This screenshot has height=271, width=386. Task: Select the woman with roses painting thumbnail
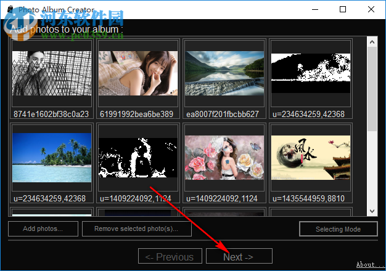(x=224, y=158)
